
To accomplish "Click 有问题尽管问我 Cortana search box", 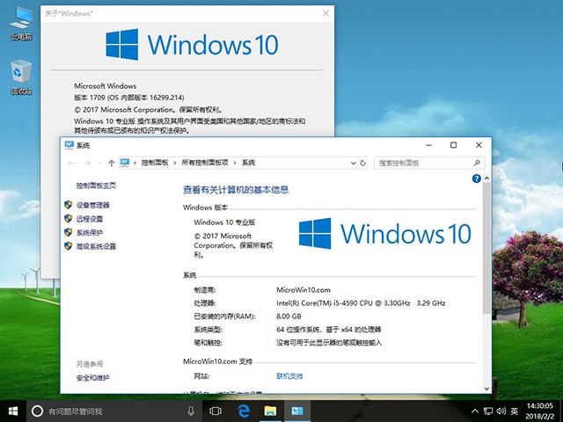I will pyautogui.click(x=113, y=411).
